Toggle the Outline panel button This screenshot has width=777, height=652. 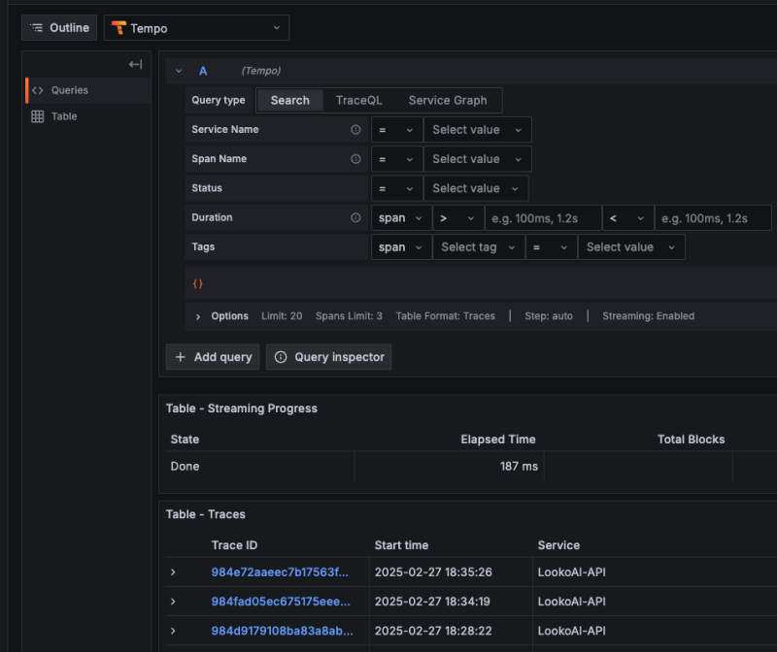pos(60,28)
